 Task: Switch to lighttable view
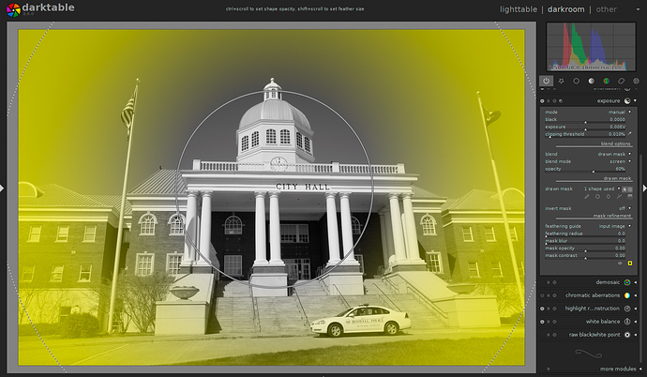point(519,9)
